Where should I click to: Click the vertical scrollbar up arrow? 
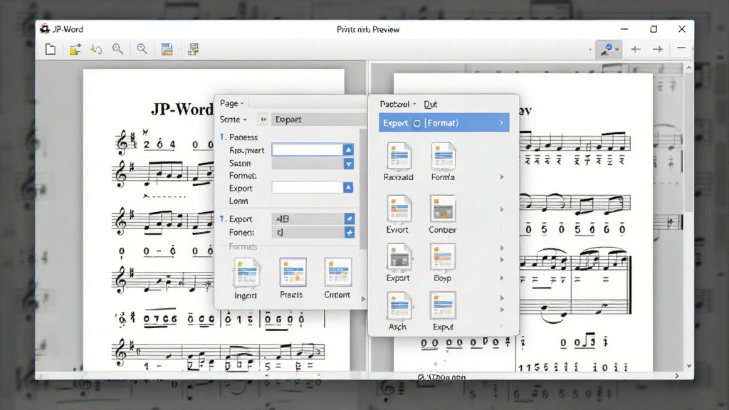point(689,68)
